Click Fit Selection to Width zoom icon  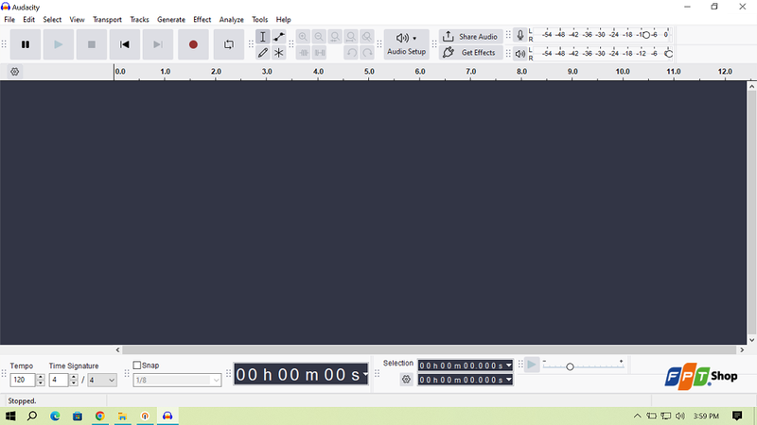(335, 37)
